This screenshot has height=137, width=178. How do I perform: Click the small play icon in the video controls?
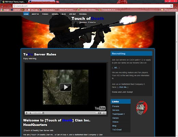tap(27, 113)
